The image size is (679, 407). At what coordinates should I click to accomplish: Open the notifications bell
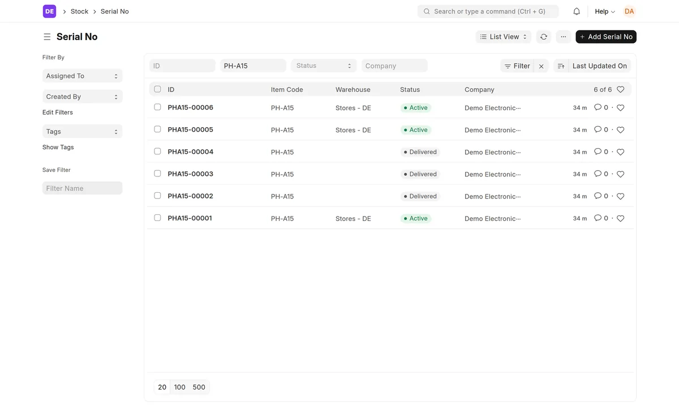[x=577, y=11]
